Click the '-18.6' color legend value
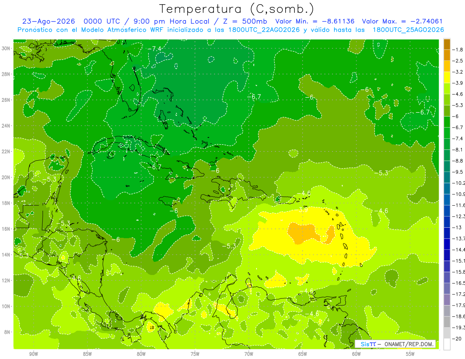 (x=459, y=316)
